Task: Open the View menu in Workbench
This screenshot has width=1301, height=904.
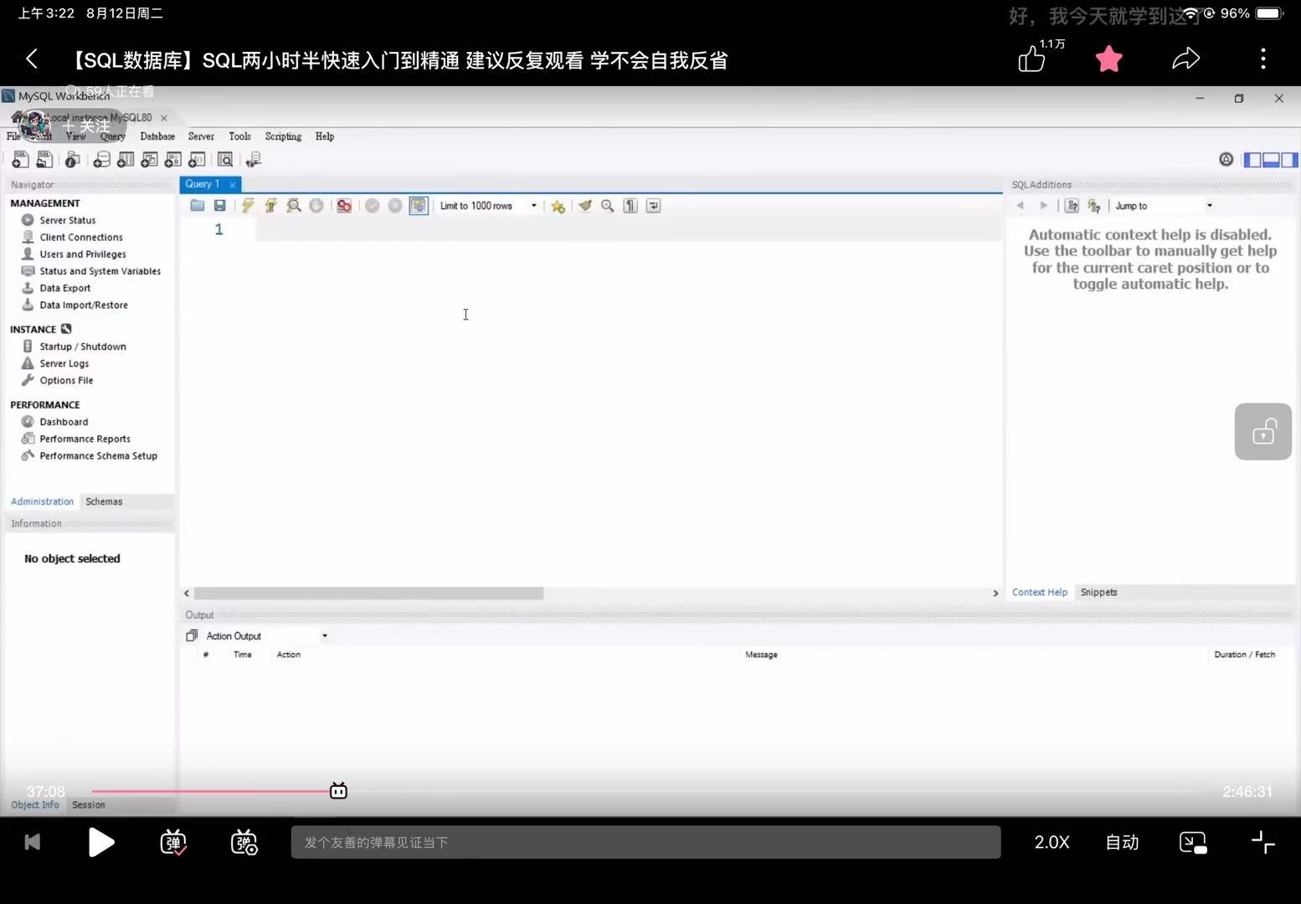Action: [76, 136]
